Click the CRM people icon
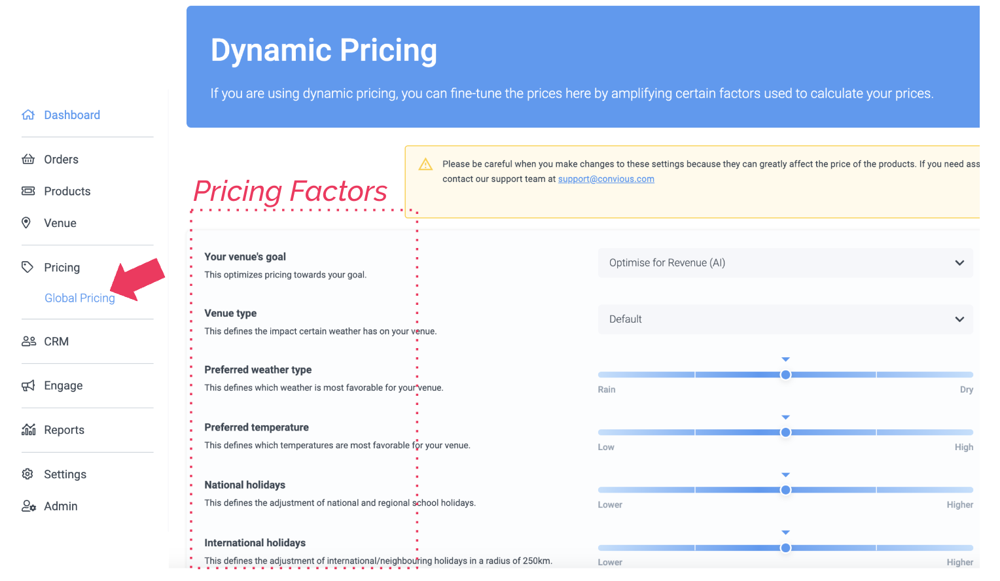The width and height of the screenshot is (1000, 581). pos(29,342)
